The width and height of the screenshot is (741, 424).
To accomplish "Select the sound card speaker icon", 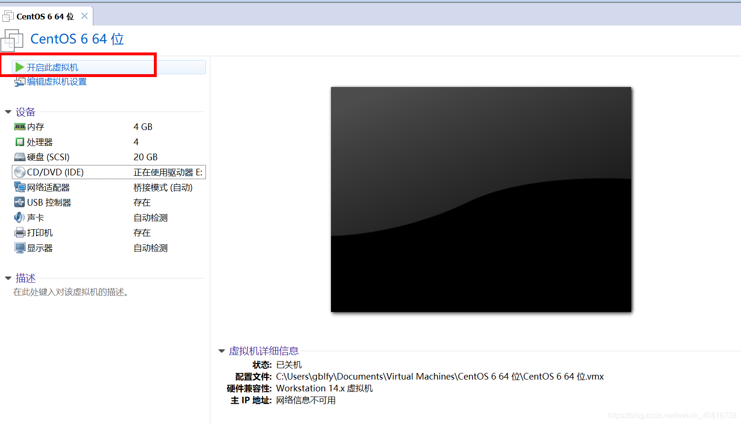I will point(19,217).
